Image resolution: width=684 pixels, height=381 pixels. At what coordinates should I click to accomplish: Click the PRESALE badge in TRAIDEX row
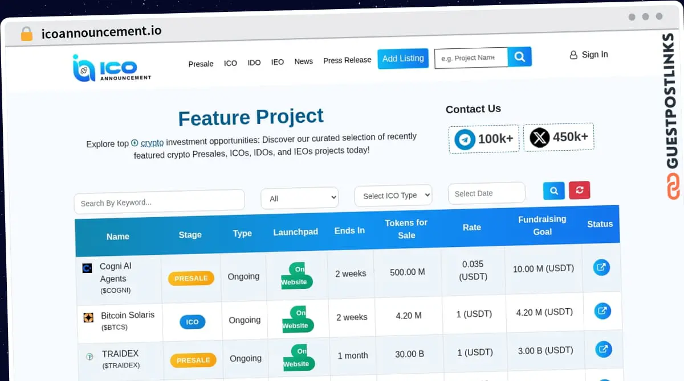click(x=193, y=360)
